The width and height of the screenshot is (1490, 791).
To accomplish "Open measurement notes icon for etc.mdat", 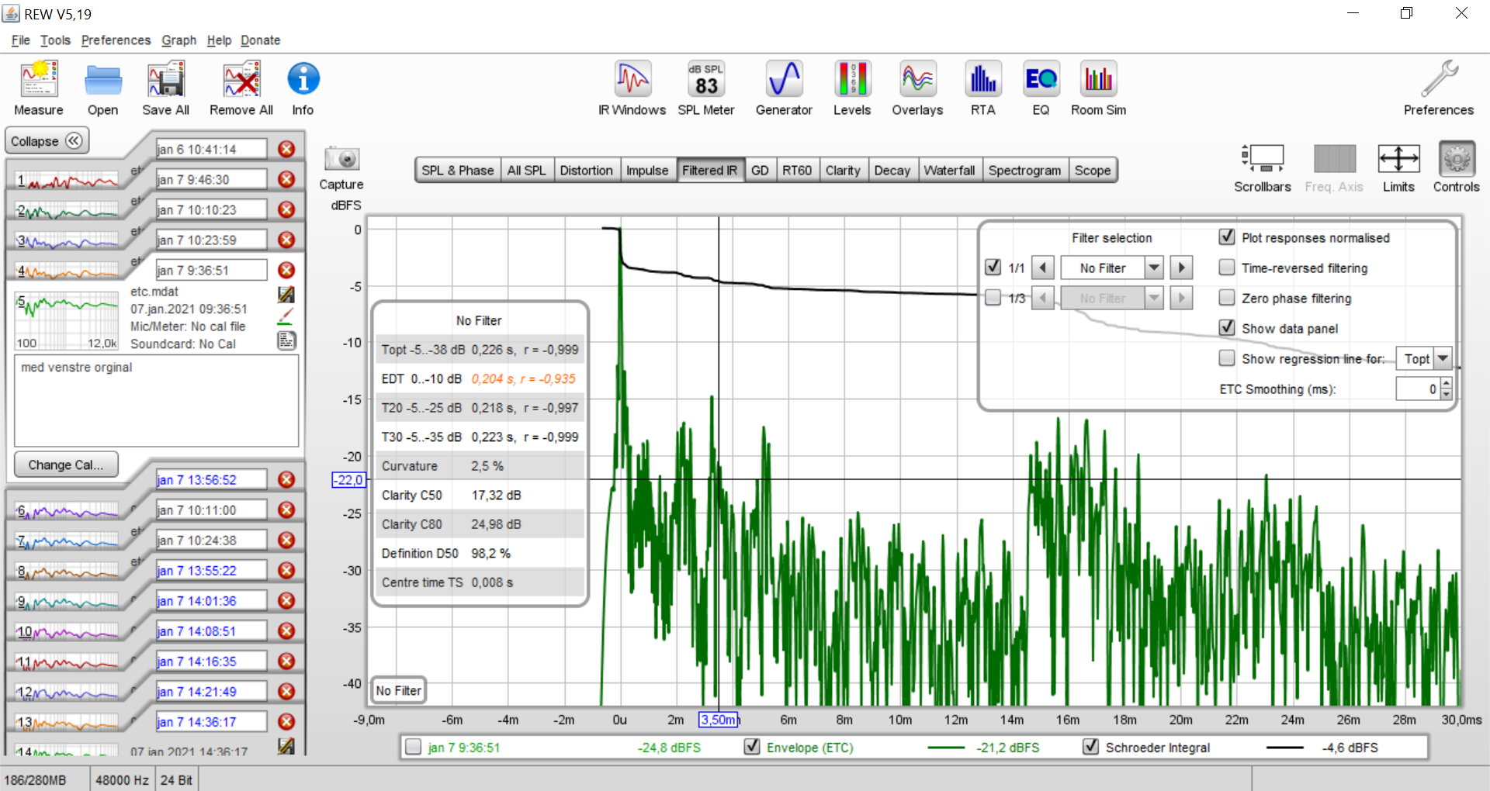I will pos(286,340).
